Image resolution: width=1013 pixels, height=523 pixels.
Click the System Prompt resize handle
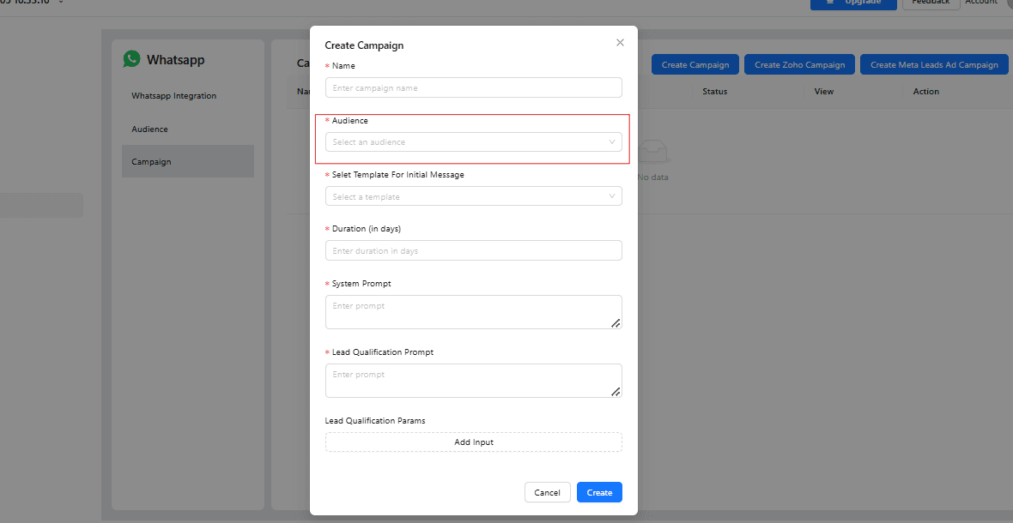(616, 323)
